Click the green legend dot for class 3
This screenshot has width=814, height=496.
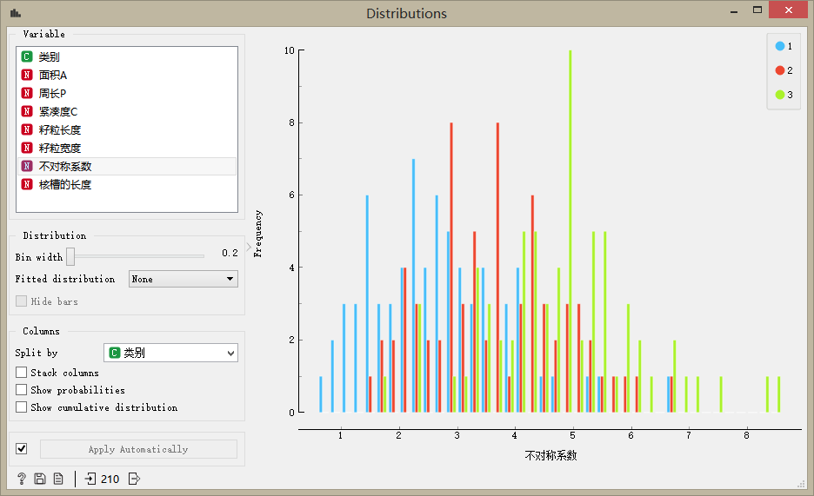[x=780, y=95]
